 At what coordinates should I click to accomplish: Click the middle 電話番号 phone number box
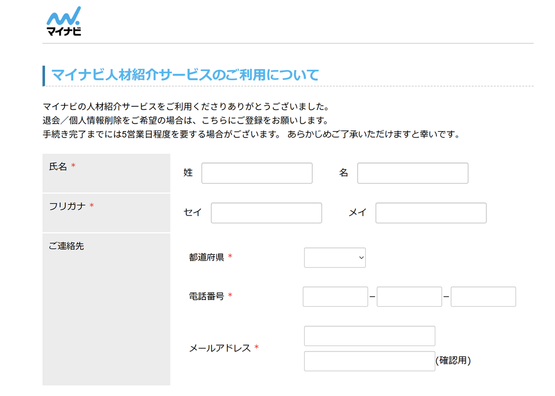pyautogui.click(x=410, y=296)
